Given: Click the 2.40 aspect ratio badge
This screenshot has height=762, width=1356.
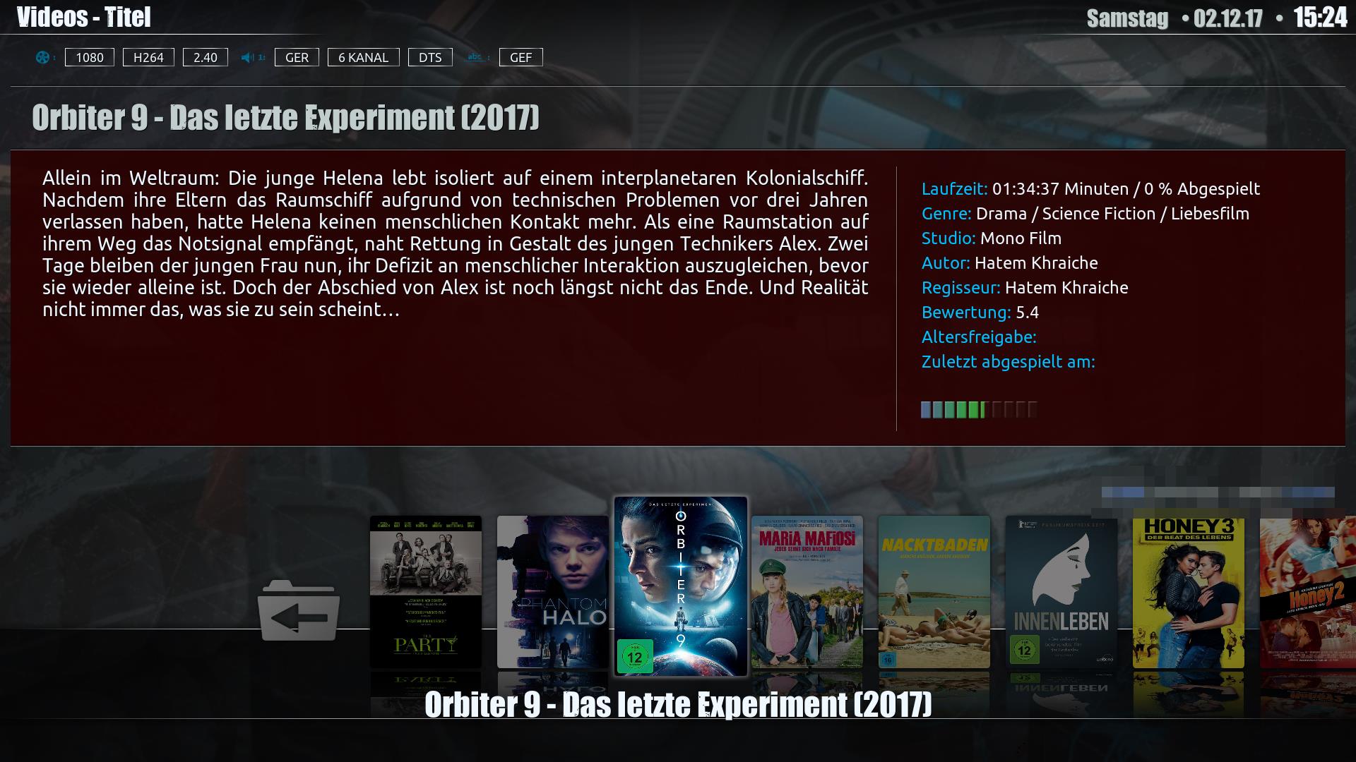Looking at the screenshot, I should click(x=206, y=57).
